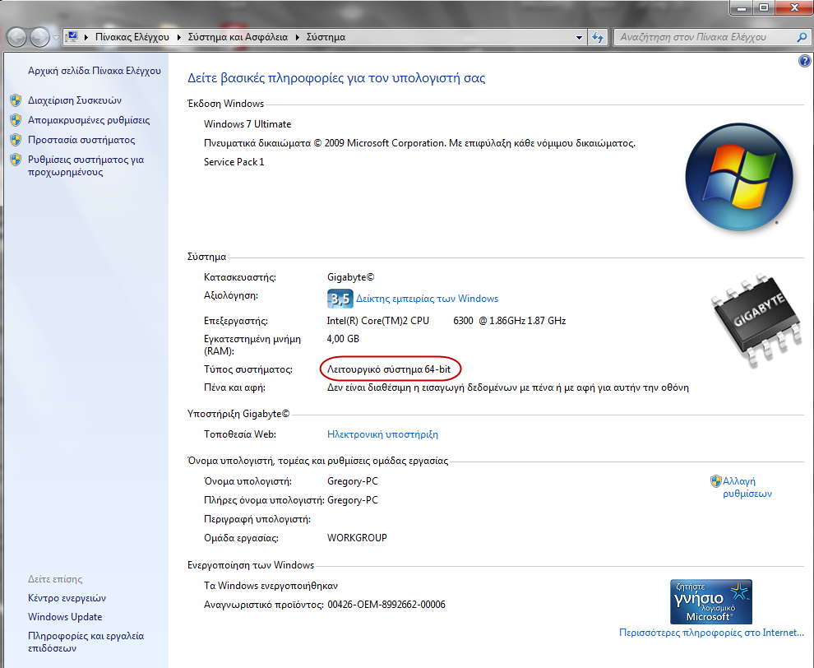814x668 pixels.
Task: Open Διαχείριση Συσκευών link
Action: (x=75, y=100)
